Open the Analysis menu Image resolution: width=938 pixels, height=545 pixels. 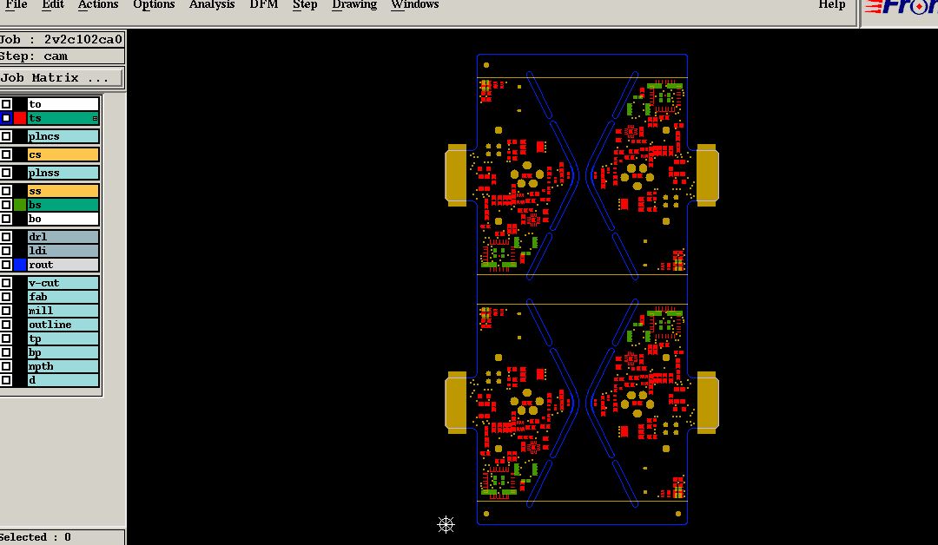[212, 4]
